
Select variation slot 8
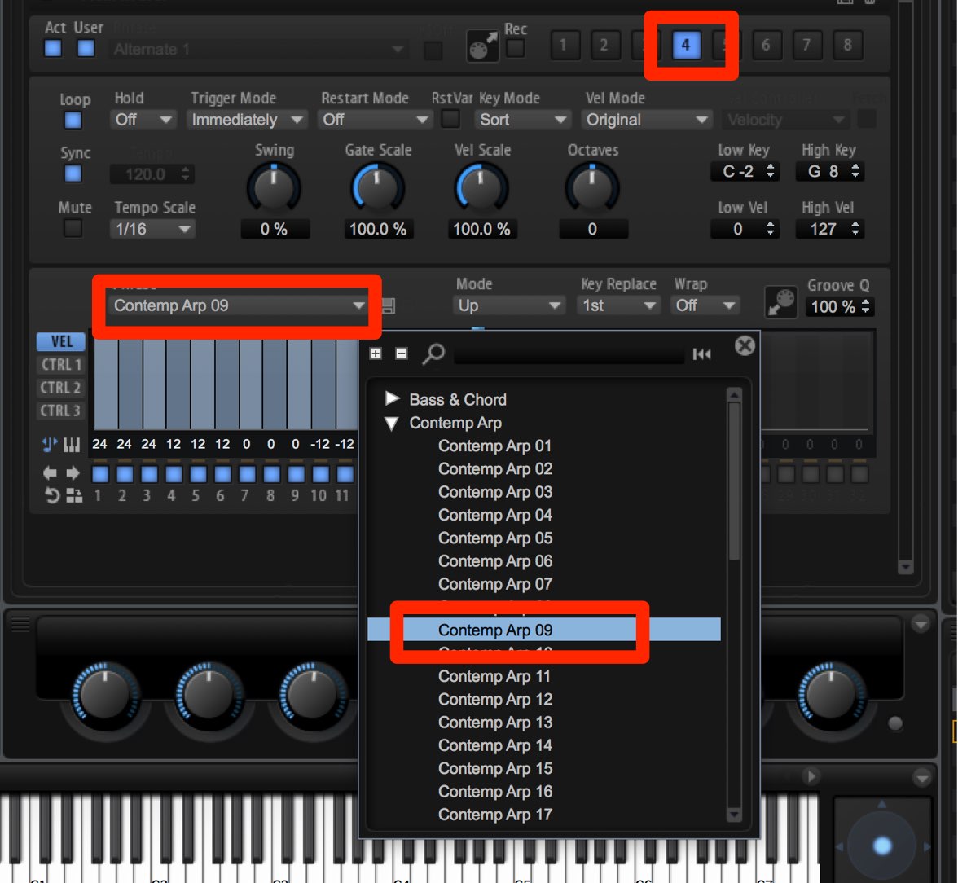(x=847, y=45)
